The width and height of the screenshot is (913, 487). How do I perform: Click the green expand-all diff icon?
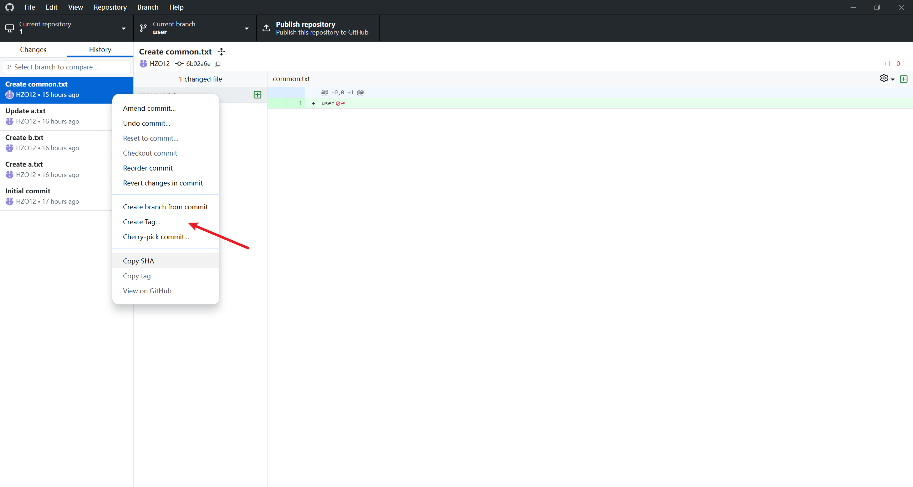904,79
